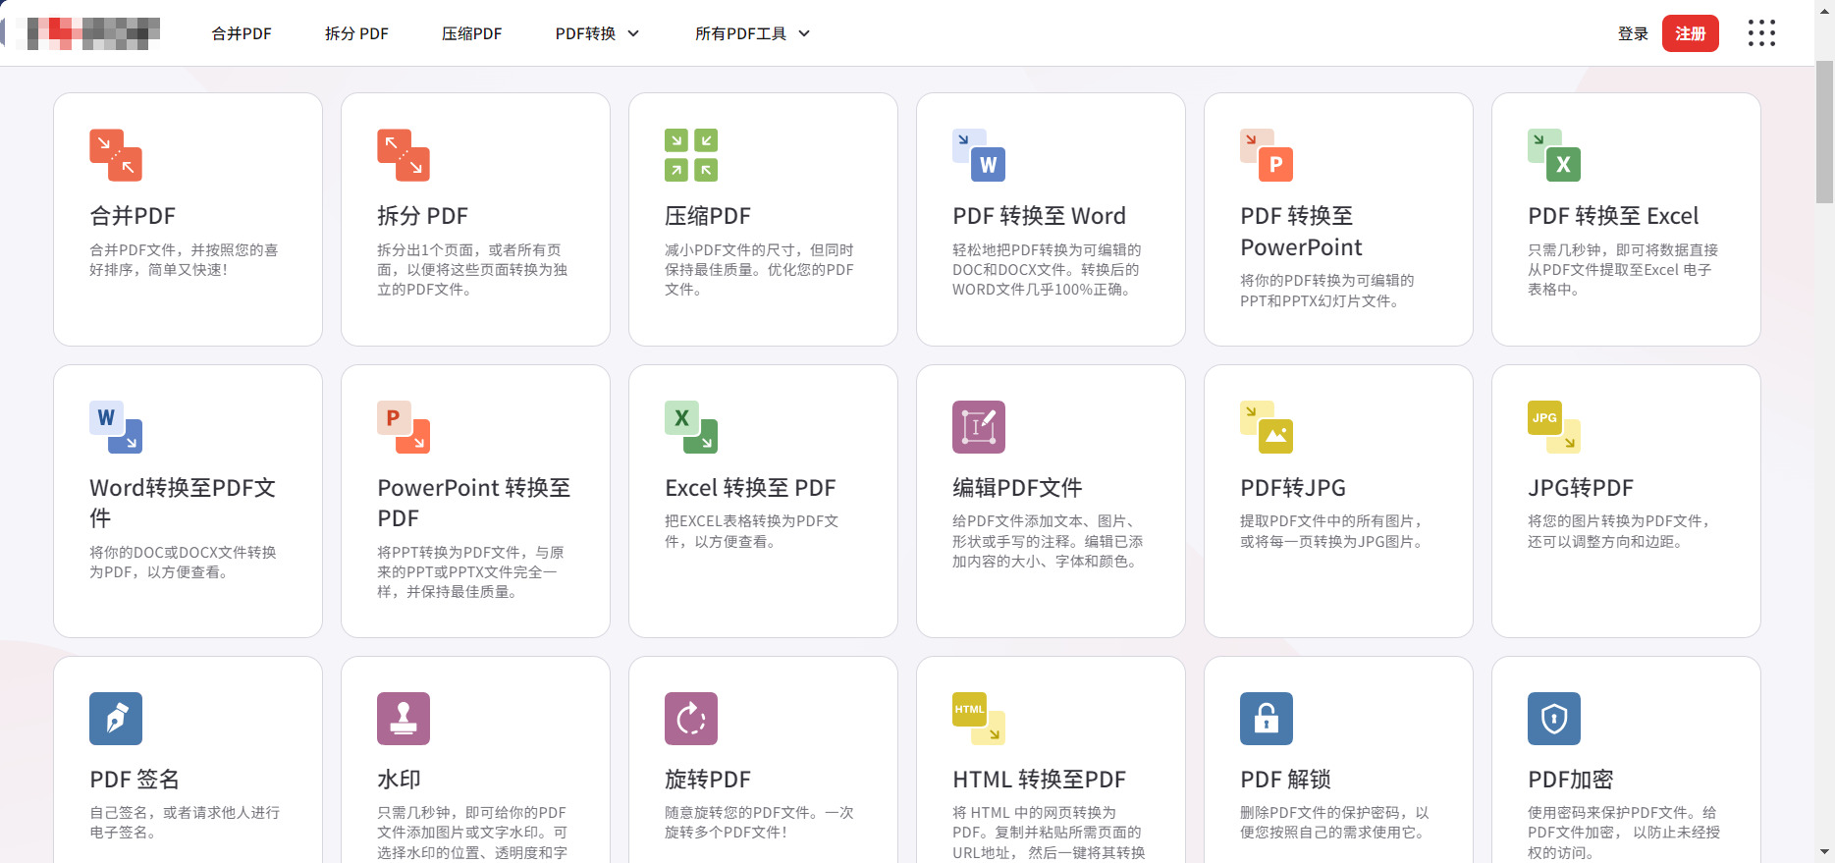Select the PDF encrypt (PDF加密) shield icon
The image size is (1835, 863).
coord(1554,719)
